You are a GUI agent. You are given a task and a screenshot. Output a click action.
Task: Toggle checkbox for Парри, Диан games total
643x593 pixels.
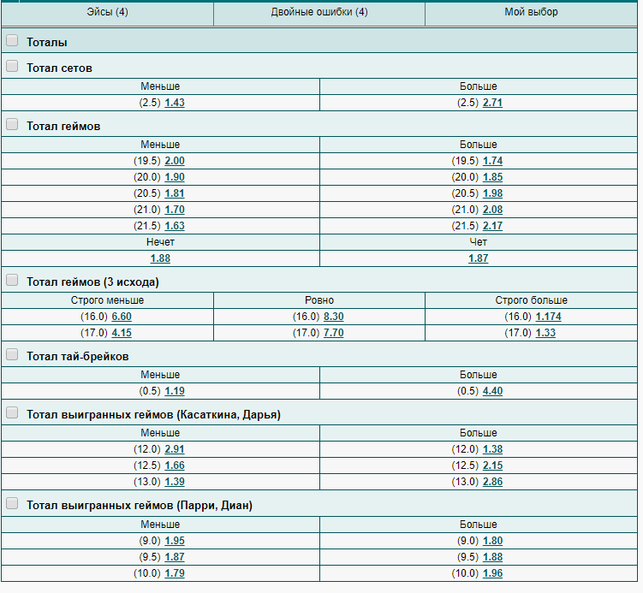12,504
